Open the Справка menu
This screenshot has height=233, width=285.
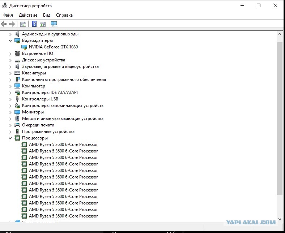tap(64, 15)
